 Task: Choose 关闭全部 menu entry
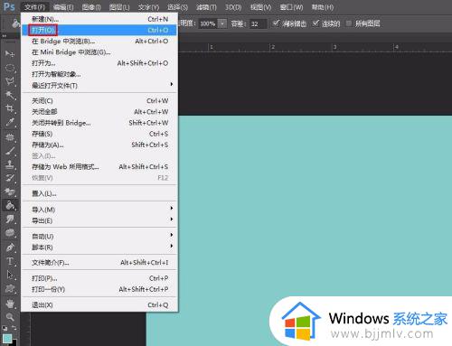pos(99,112)
